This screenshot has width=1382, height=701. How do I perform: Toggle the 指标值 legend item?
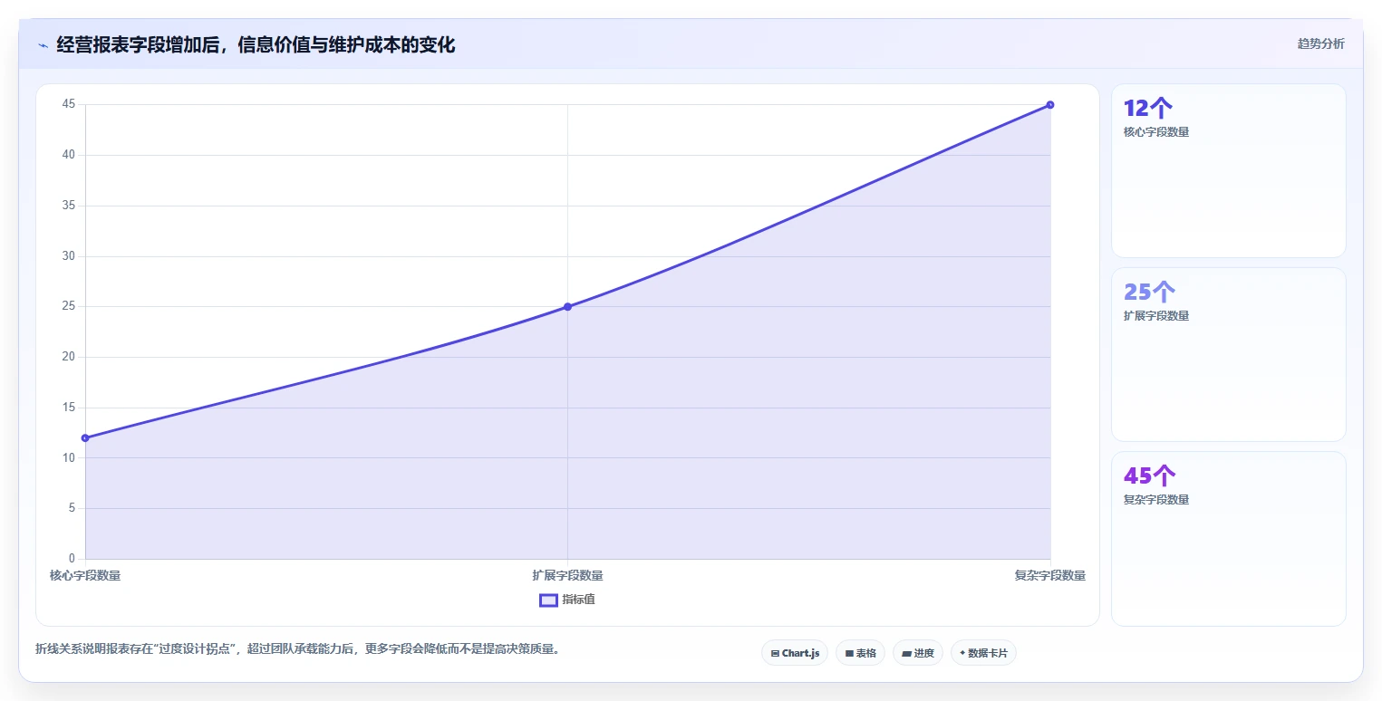point(567,600)
